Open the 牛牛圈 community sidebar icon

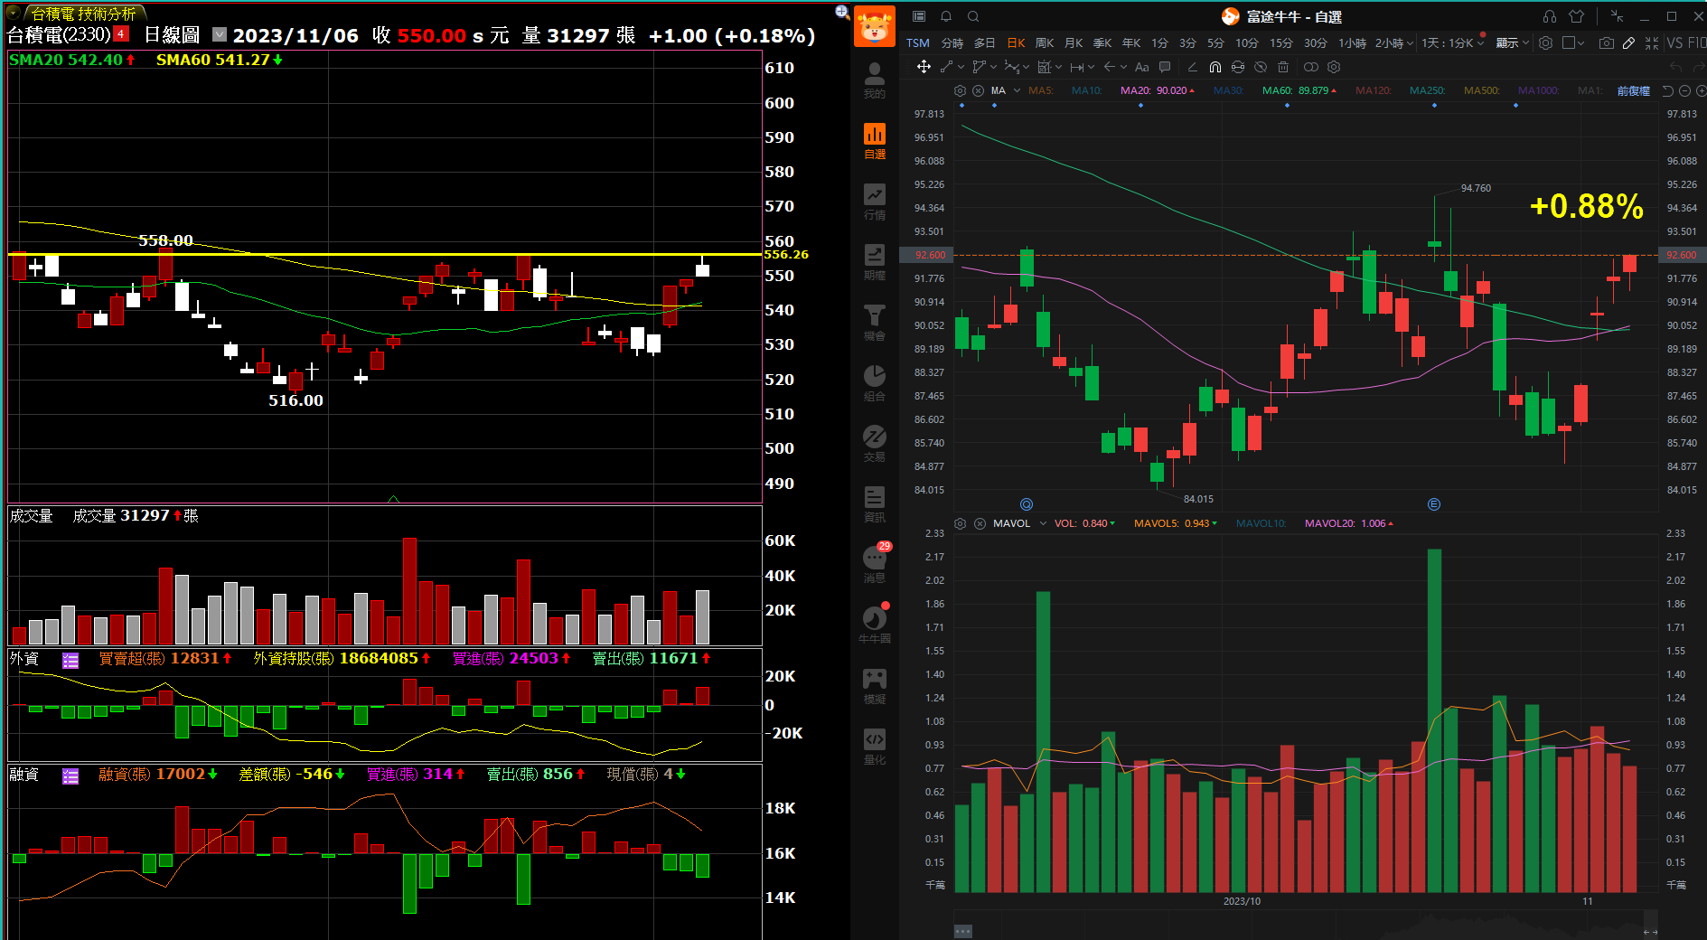[874, 625]
